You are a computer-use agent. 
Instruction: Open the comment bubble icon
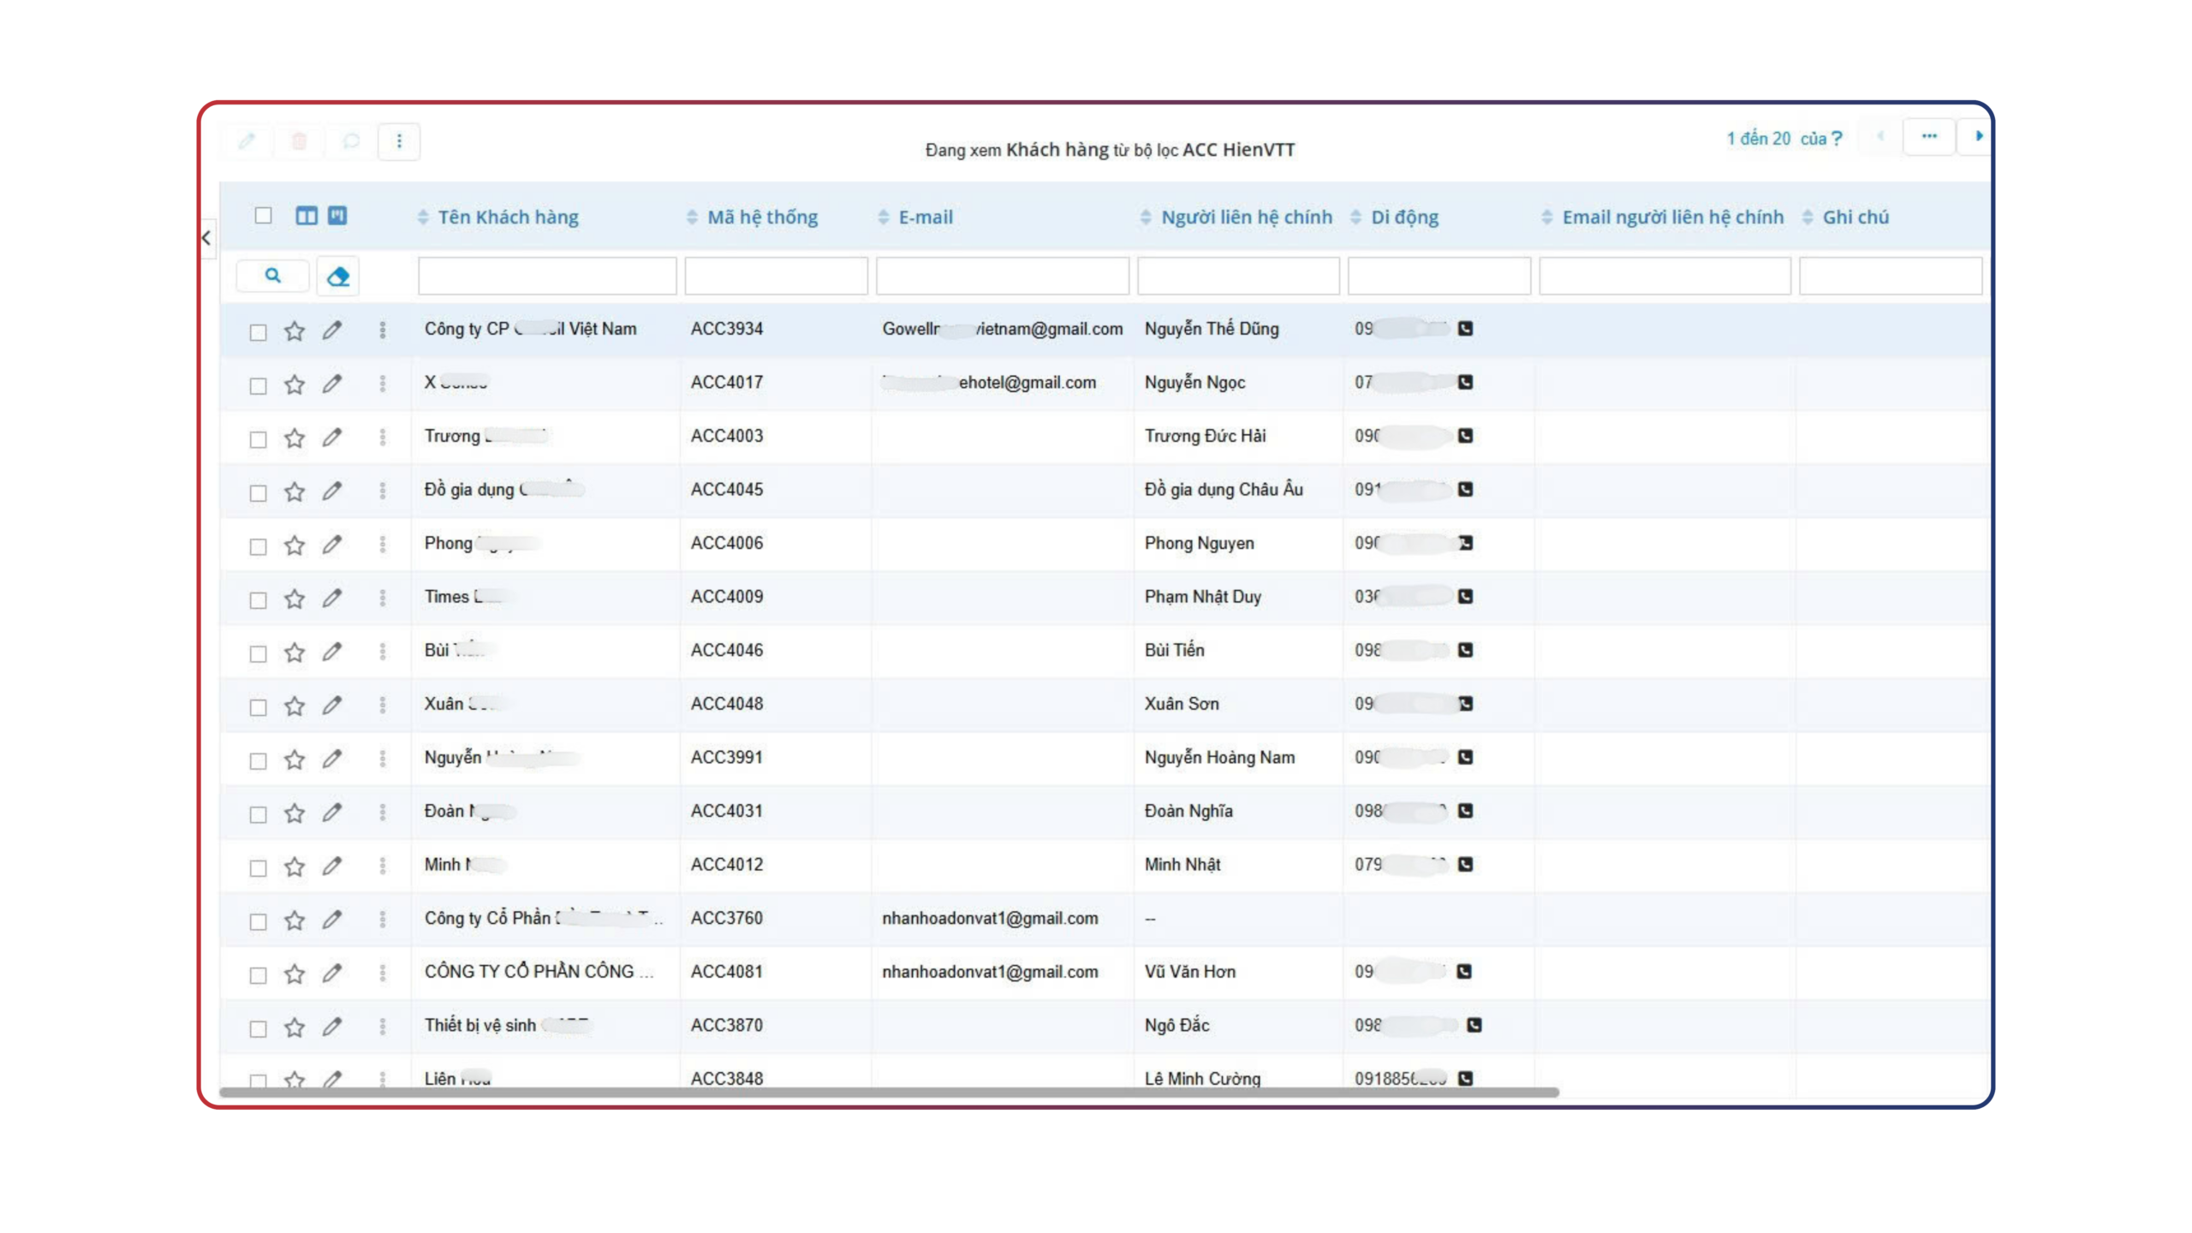point(350,140)
